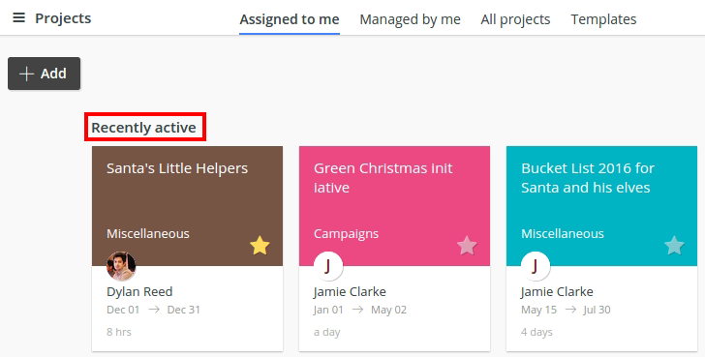Open the Santa's Little Helpers project card
This screenshot has height=357, width=705.
pos(188,249)
